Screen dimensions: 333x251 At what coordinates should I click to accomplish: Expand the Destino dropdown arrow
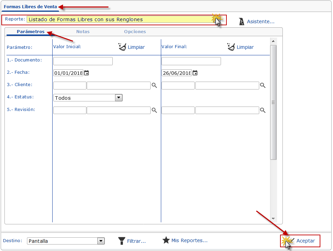click(x=101, y=241)
